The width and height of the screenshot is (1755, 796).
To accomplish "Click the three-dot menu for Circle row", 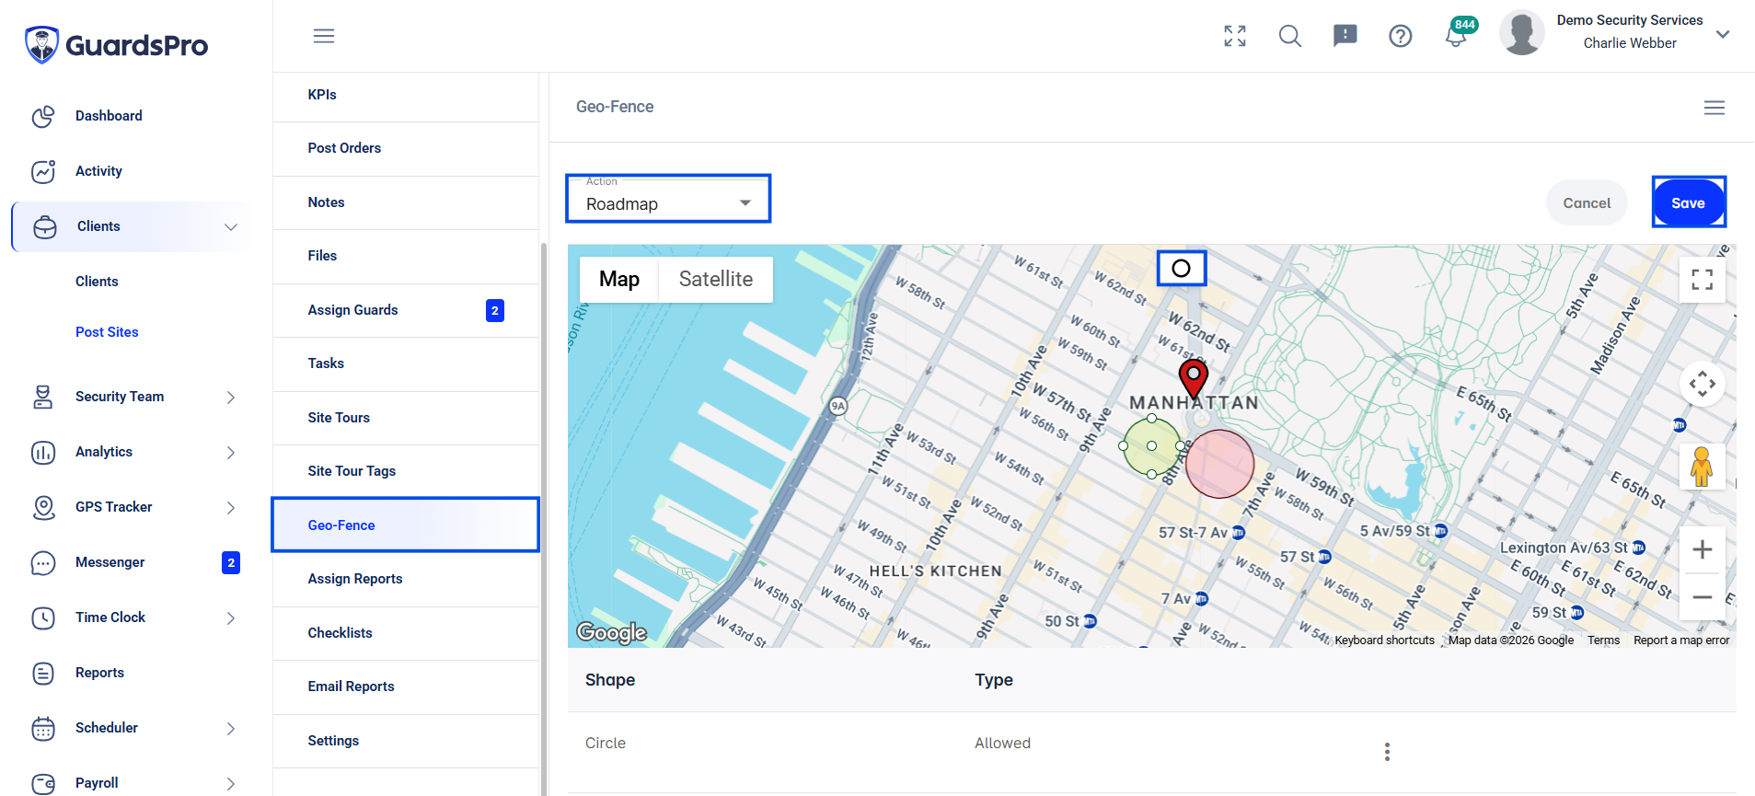I will 1387,752.
